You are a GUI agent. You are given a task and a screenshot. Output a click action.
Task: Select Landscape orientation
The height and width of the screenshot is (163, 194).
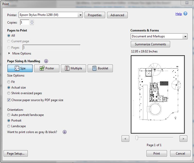click(x=9, y=126)
